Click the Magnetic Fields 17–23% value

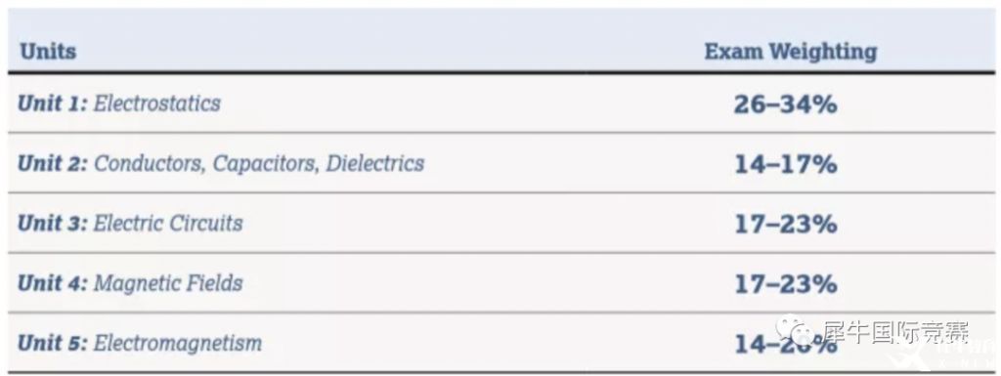click(x=785, y=284)
